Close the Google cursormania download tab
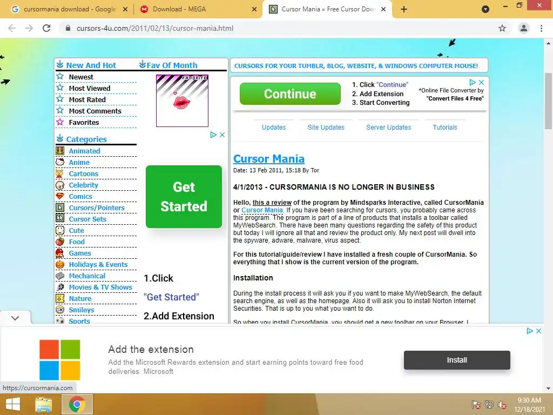The image size is (553, 415). point(125,9)
